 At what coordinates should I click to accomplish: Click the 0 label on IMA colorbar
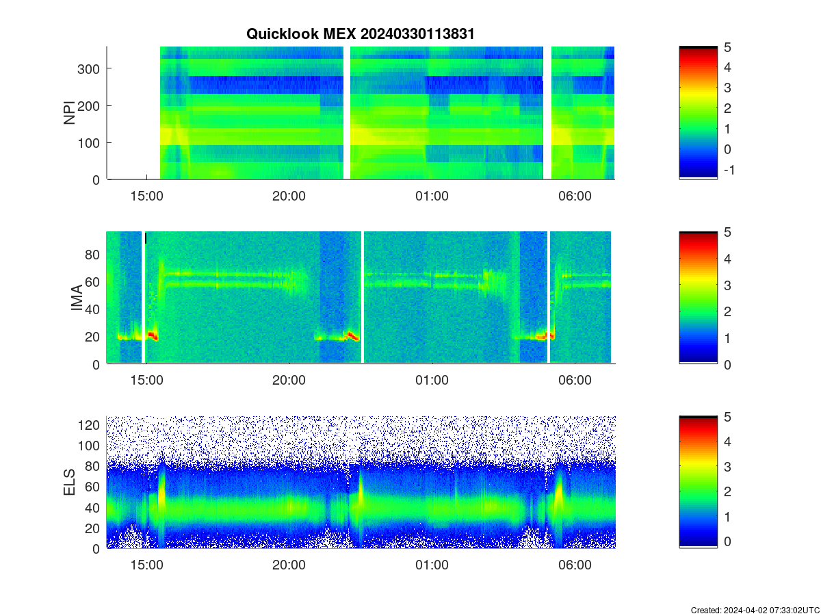(x=727, y=364)
